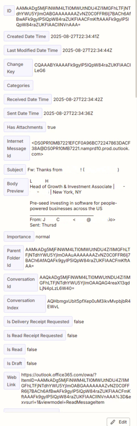Image resolution: width=137 pixels, height=426 pixels.
Task: Select the Body Preview label
Action: [x=16, y=187]
